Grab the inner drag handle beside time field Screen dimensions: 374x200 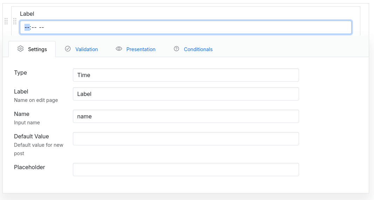(15, 21)
